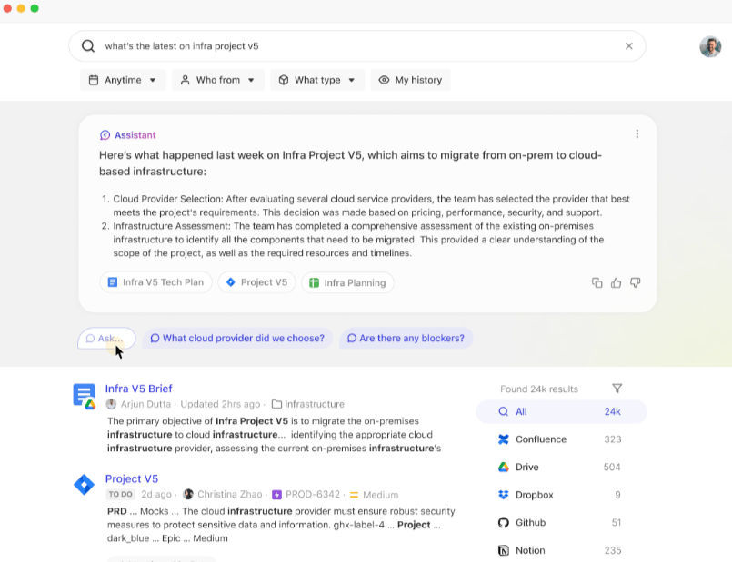732x562 pixels.
Task: Click Infra V5 Brief document icon
Action: click(85, 396)
